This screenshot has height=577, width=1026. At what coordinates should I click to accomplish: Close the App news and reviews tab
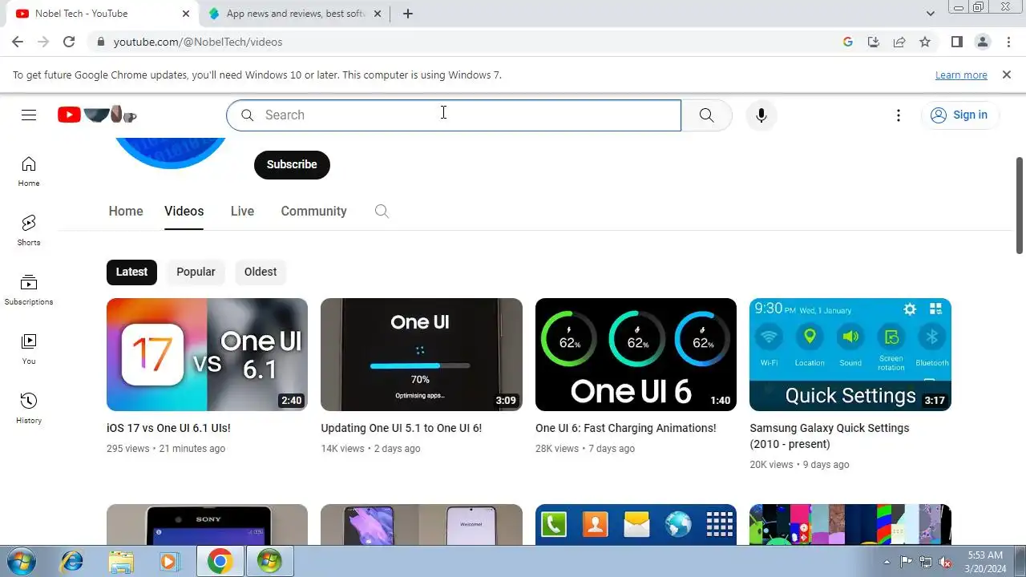[378, 14]
